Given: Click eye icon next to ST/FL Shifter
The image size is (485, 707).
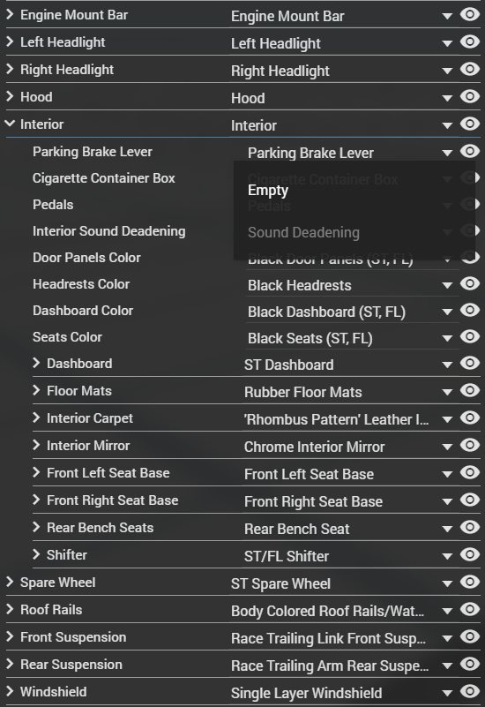Looking at the screenshot, I should pos(470,554).
